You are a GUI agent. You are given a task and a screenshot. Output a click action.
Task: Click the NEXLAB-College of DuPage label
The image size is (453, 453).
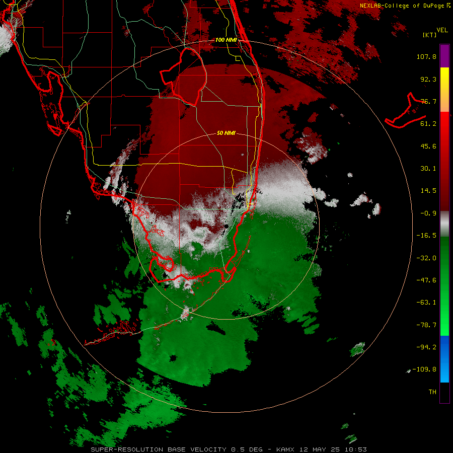click(x=403, y=6)
